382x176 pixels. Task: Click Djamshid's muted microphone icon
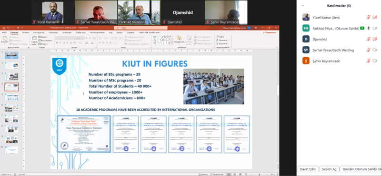[x=369, y=39]
